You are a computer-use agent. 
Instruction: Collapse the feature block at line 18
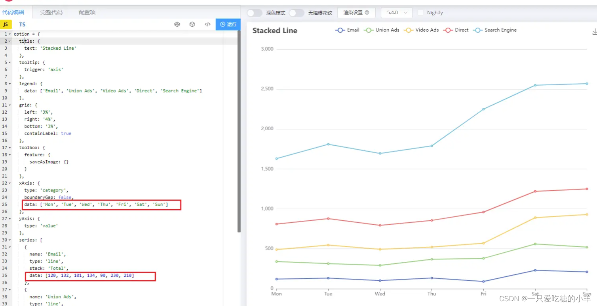coord(10,155)
